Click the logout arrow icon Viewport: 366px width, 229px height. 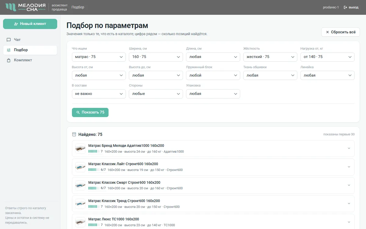[346, 7]
